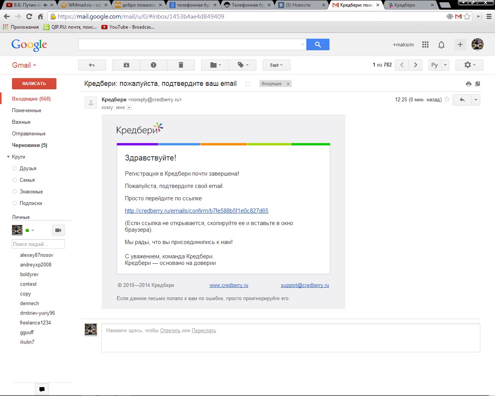The image size is (495, 396).
Task: Open the www.credberry.ru link
Action: coord(229,285)
